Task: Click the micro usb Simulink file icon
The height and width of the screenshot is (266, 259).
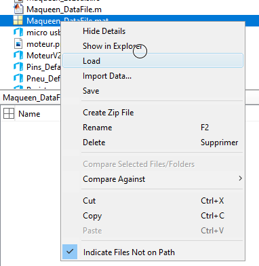Action: coord(18,32)
